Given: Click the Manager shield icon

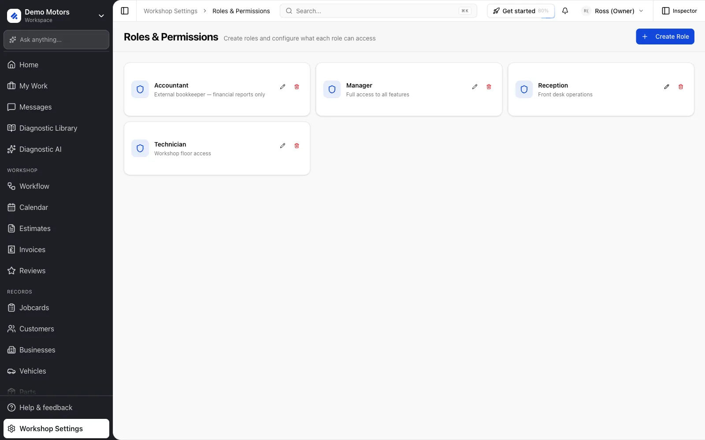Looking at the screenshot, I should click(x=332, y=89).
